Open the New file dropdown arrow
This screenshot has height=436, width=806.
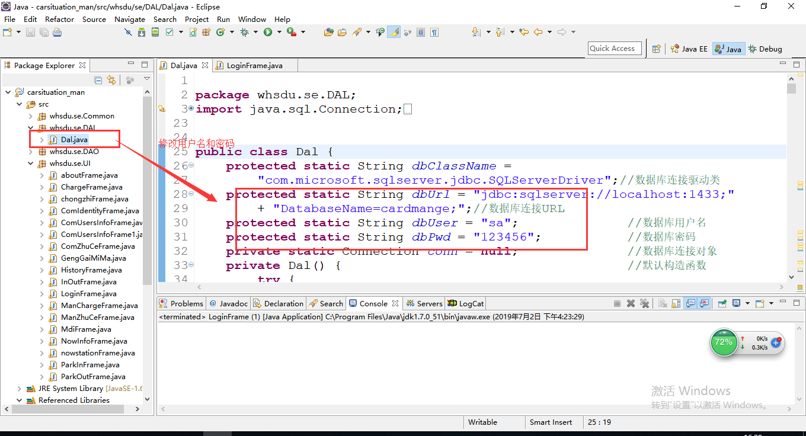pos(18,32)
